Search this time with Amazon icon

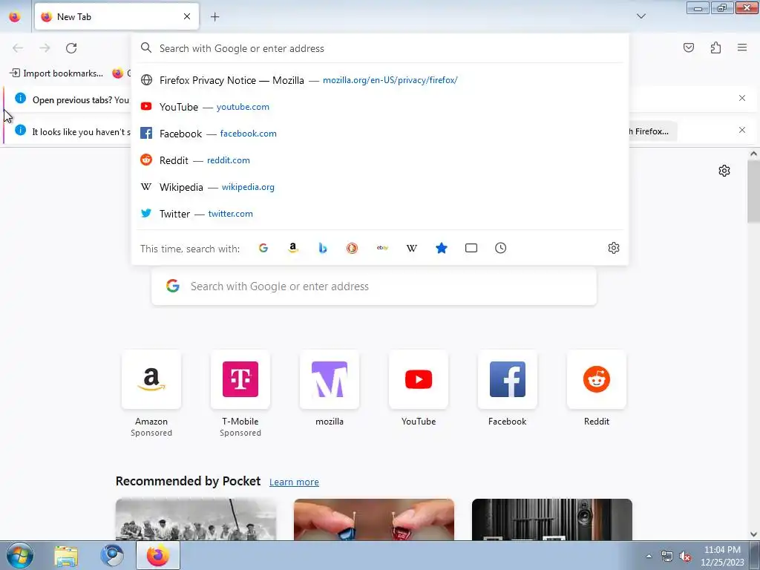point(292,248)
